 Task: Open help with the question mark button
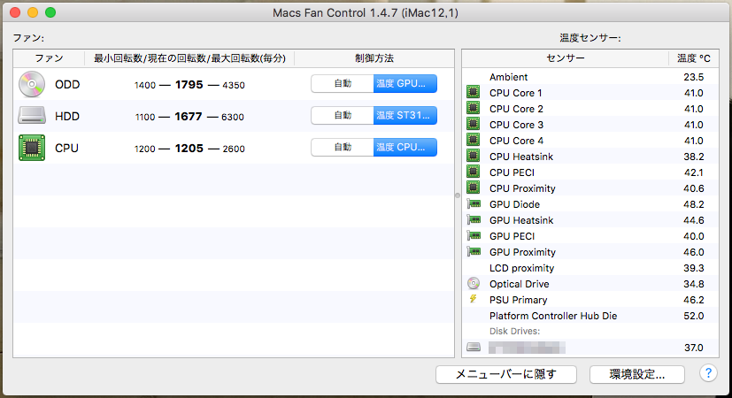(x=708, y=373)
